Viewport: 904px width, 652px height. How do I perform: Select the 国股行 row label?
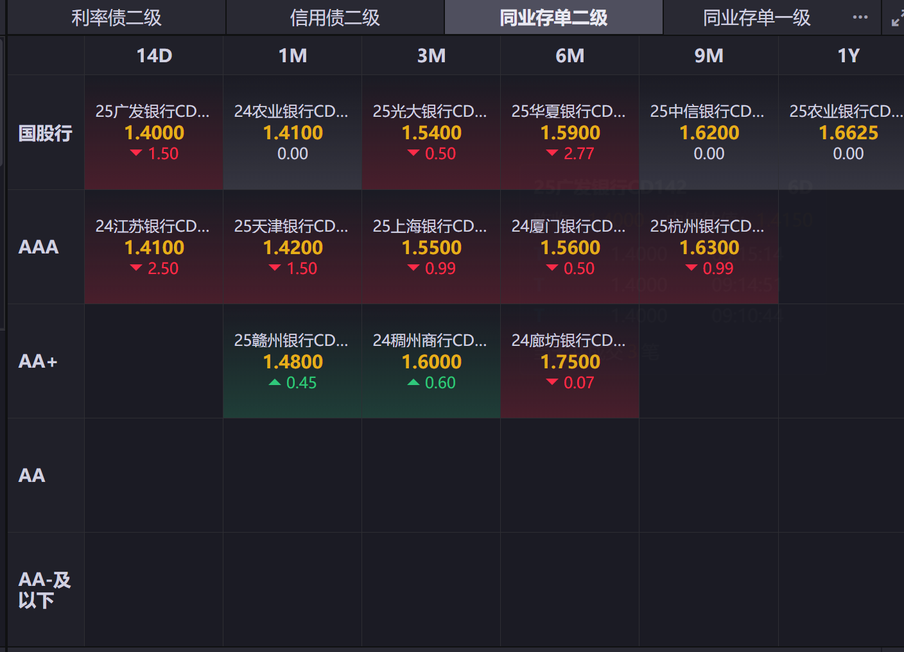[46, 133]
